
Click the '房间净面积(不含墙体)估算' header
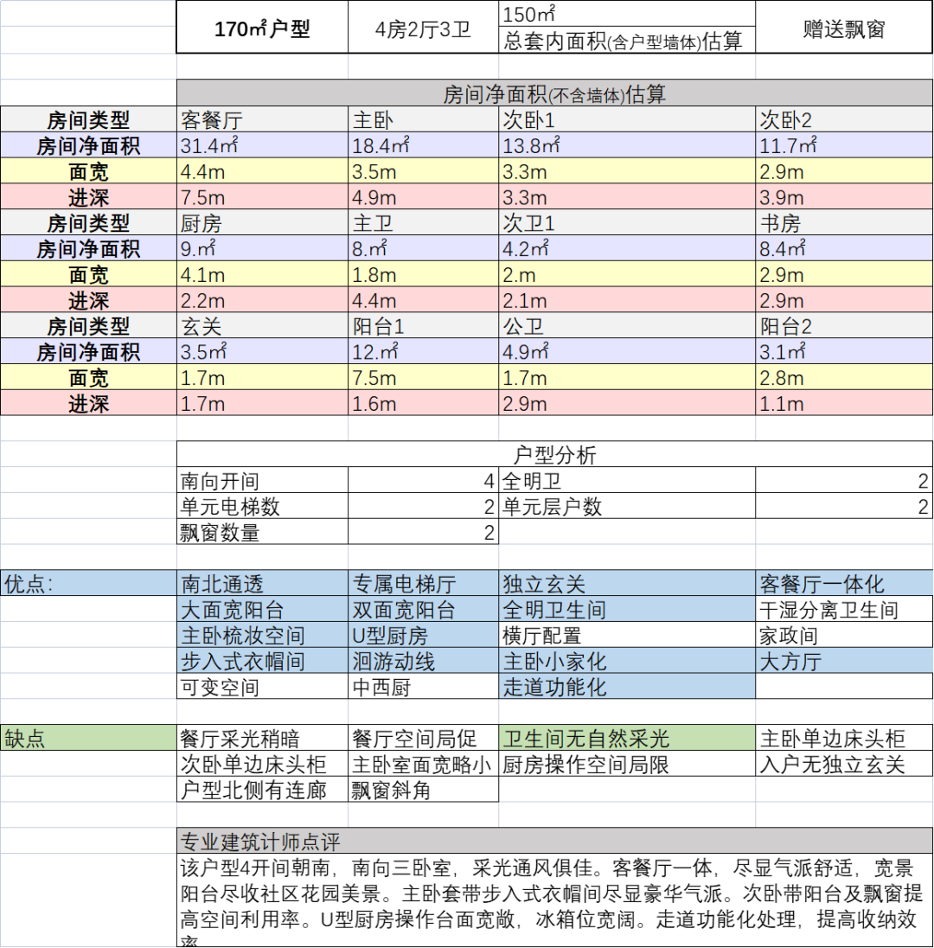coord(554,93)
